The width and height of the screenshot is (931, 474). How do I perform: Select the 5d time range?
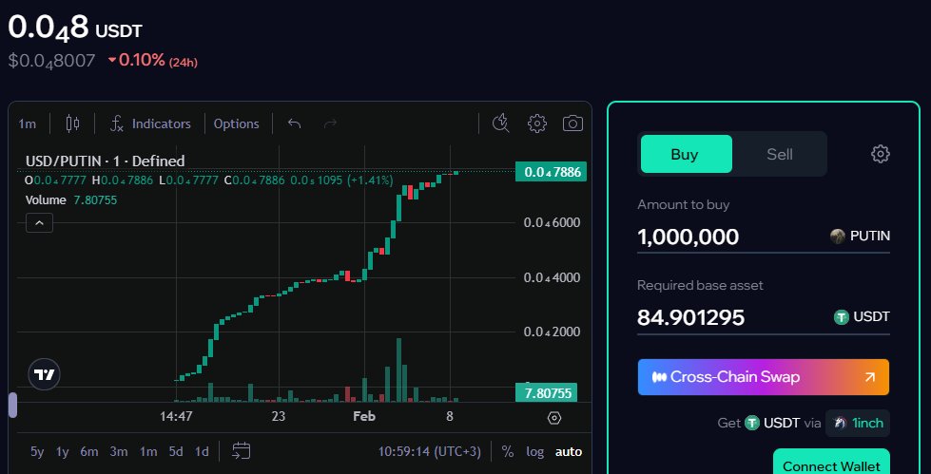click(176, 451)
